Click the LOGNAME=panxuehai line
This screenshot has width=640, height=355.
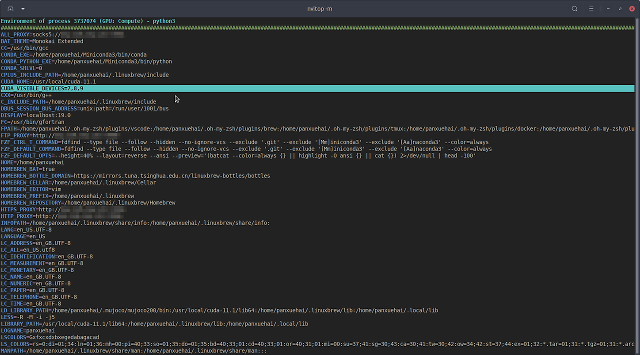[x=28, y=330]
